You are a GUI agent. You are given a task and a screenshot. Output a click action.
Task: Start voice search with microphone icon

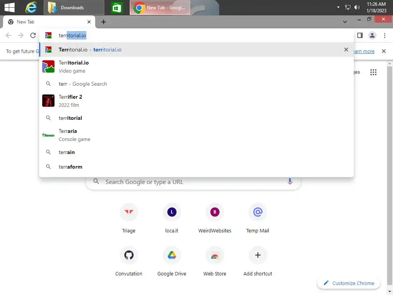point(290,182)
